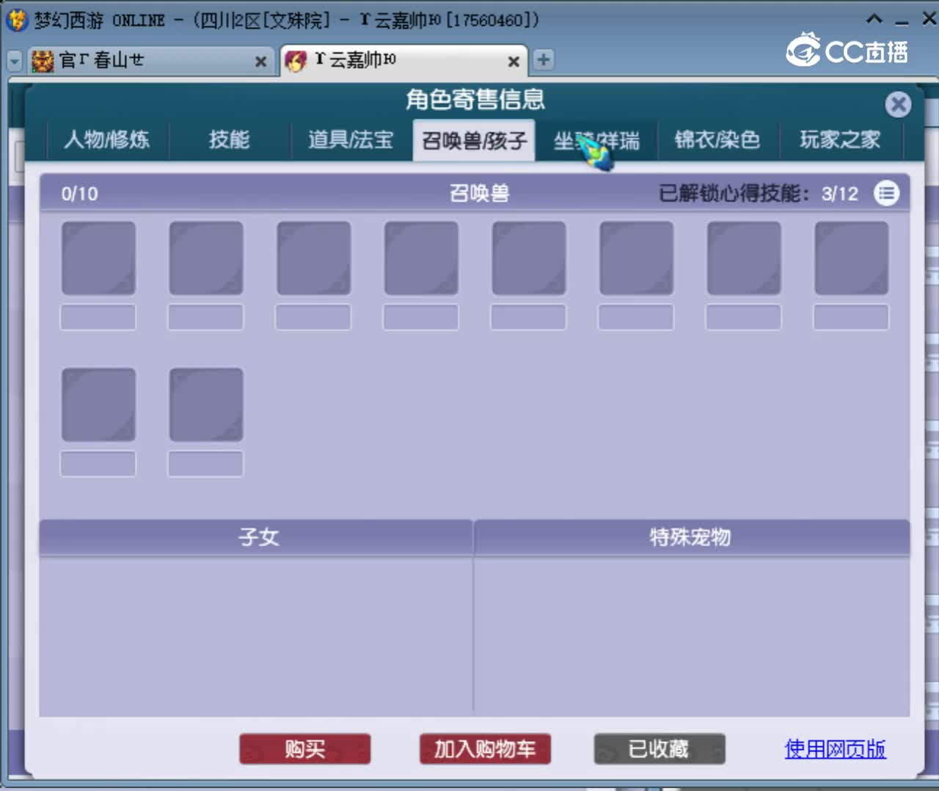Open the 使用网页版 link

point(835,749)
